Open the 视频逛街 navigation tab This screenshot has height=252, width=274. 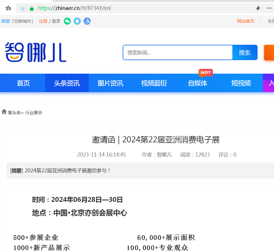[154, 83]
